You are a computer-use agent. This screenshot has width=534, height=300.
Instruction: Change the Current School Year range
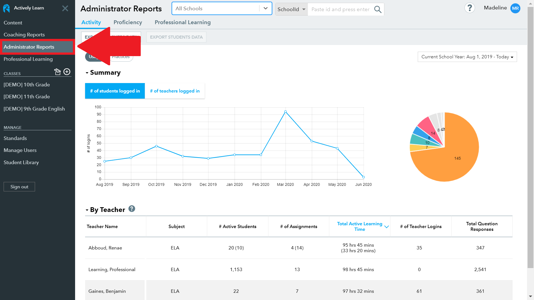467,57
